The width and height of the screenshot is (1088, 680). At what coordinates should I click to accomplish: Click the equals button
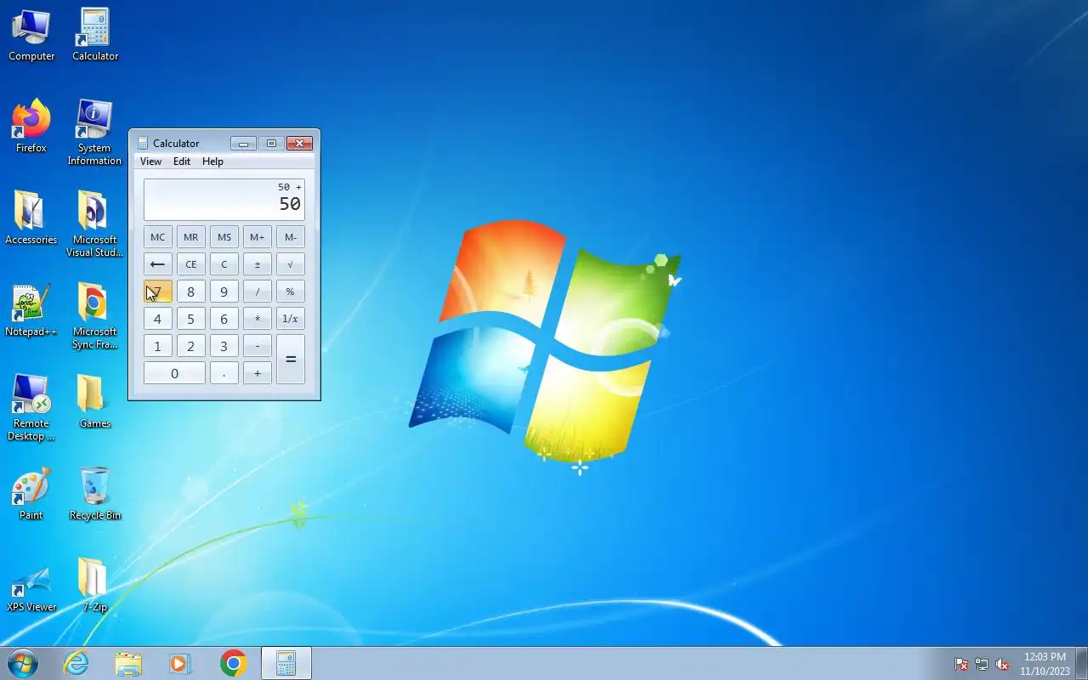290,360
